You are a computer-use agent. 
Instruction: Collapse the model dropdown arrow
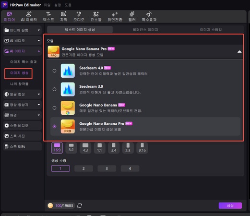(239, 52)
